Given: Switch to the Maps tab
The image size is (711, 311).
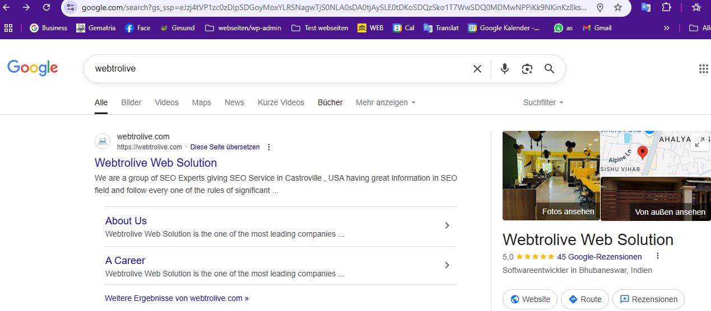Looking at the screenshot, I should coord(202,102).
